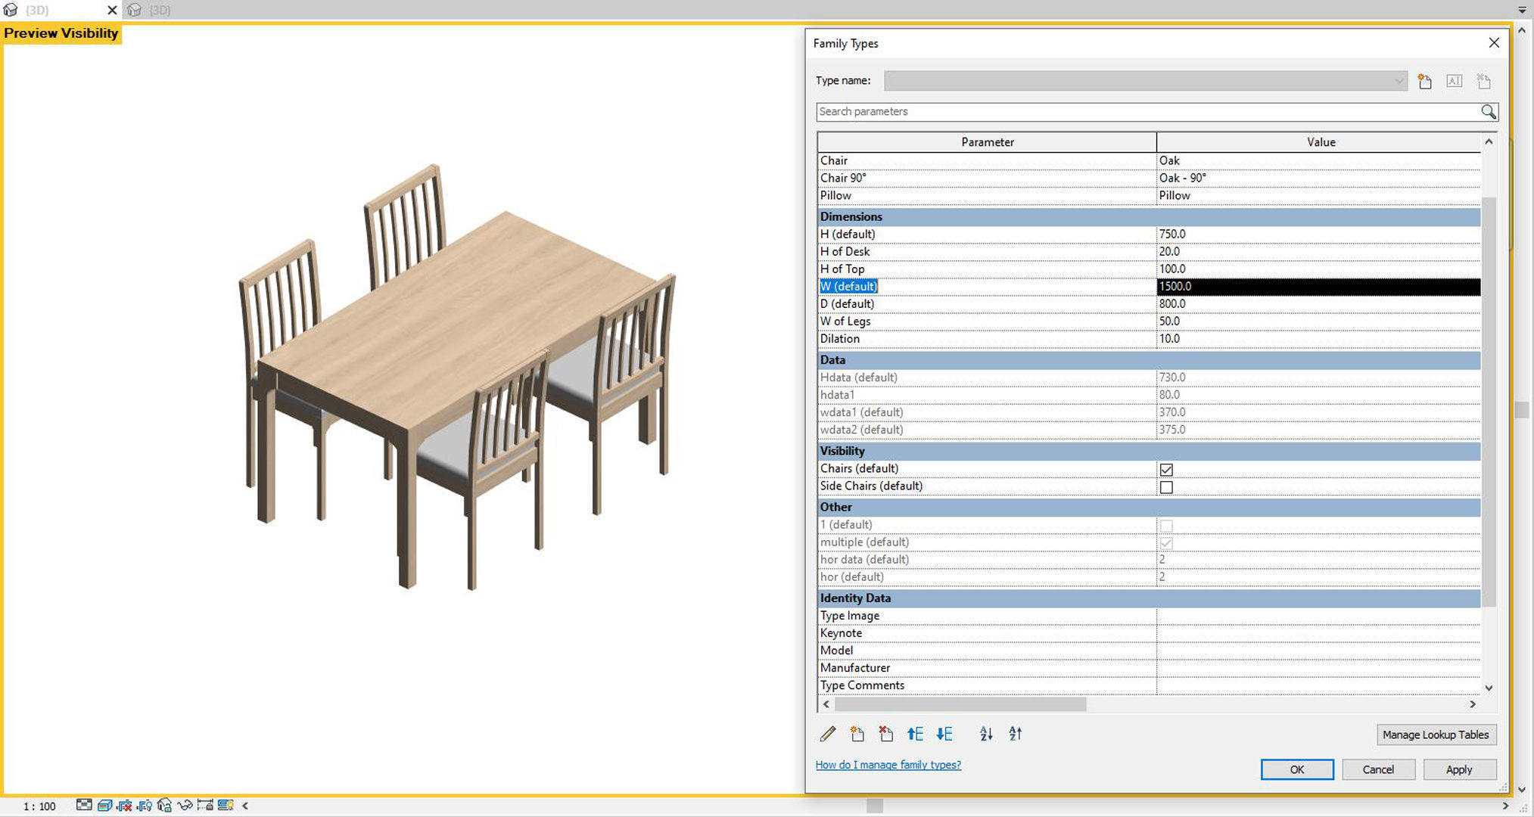
Task: Open the Visual Style control in the view bar
Action: [x=106, y=805]
